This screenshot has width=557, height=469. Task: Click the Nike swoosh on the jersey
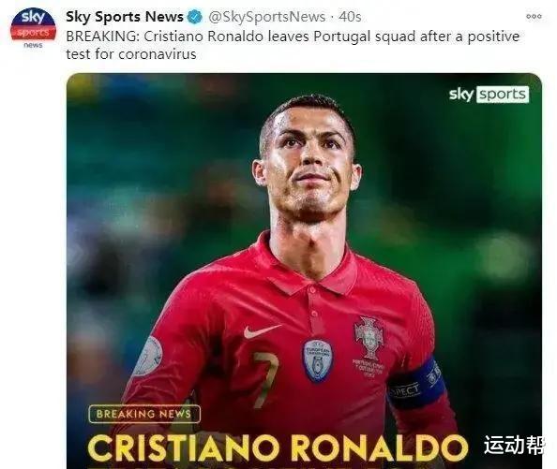262,331
